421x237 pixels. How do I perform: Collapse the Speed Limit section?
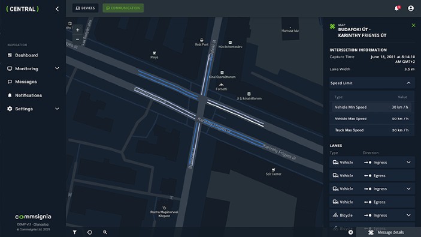click(408, 83)
